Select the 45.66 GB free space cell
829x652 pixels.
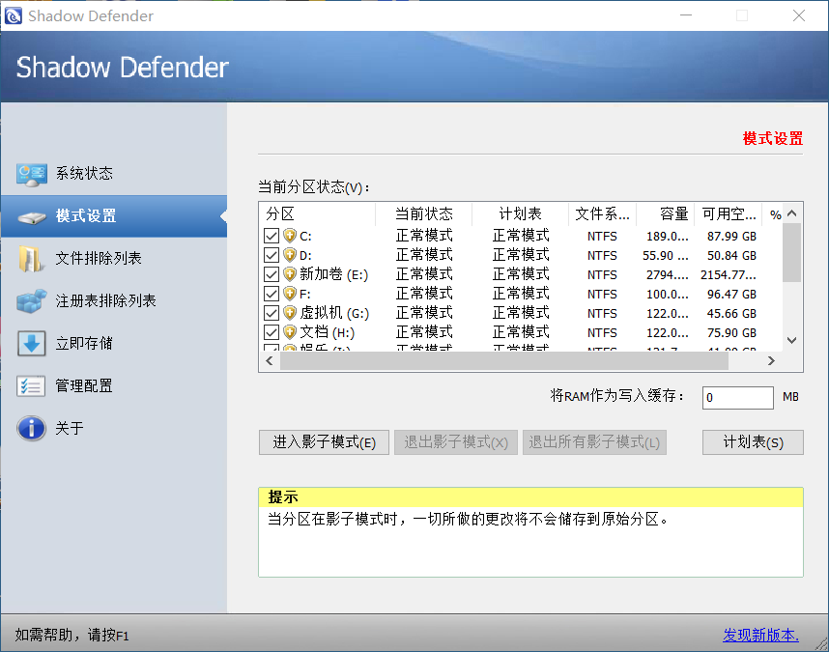click(731, 314)
